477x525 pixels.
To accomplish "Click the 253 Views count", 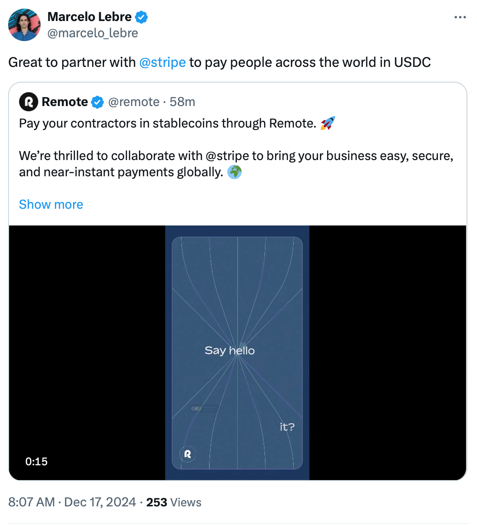I will 174,503.
